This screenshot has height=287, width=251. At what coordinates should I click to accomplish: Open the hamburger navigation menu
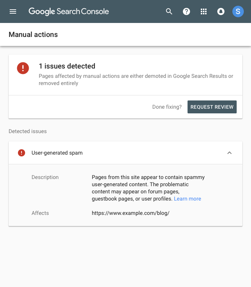pyautogui.click(x=13, y=11)
